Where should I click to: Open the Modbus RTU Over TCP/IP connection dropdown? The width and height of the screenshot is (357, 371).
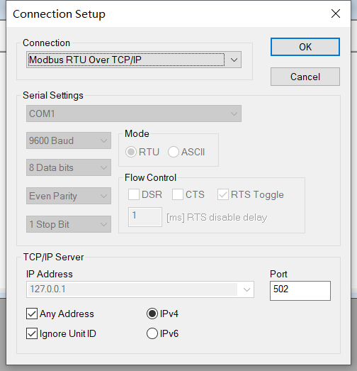pyautogui.click(x=134, y=60)
